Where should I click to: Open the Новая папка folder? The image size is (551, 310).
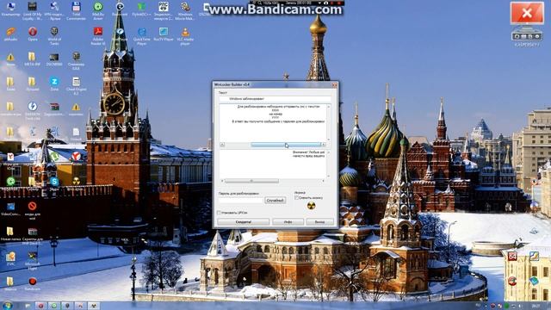pyautogui.click(x=10, y=233)
